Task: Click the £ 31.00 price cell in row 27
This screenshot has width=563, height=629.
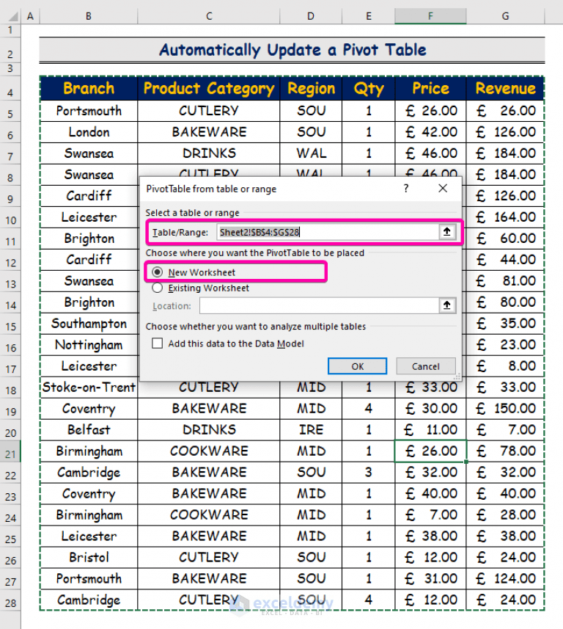Action: coord(431,578)
